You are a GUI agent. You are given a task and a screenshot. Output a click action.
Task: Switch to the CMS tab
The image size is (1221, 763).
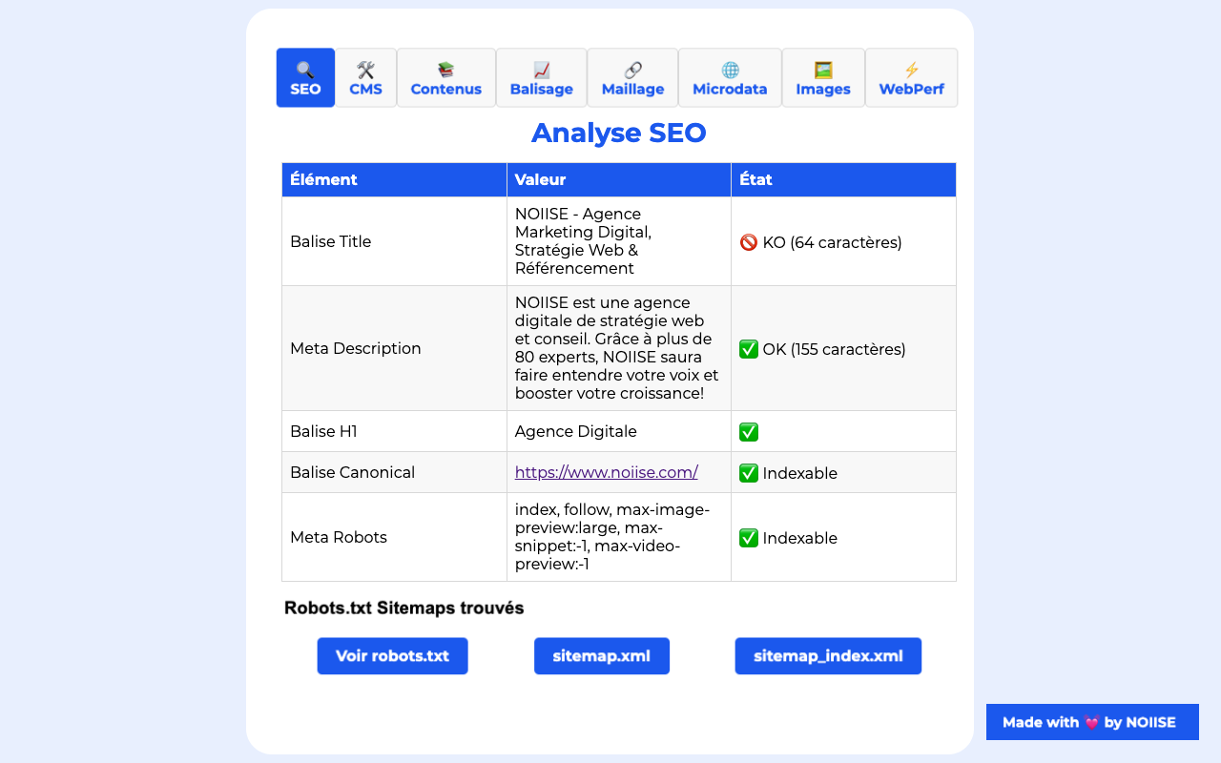(x=365, y=78)
